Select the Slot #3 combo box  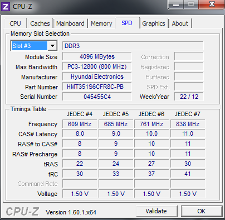(x=34, y=46)
